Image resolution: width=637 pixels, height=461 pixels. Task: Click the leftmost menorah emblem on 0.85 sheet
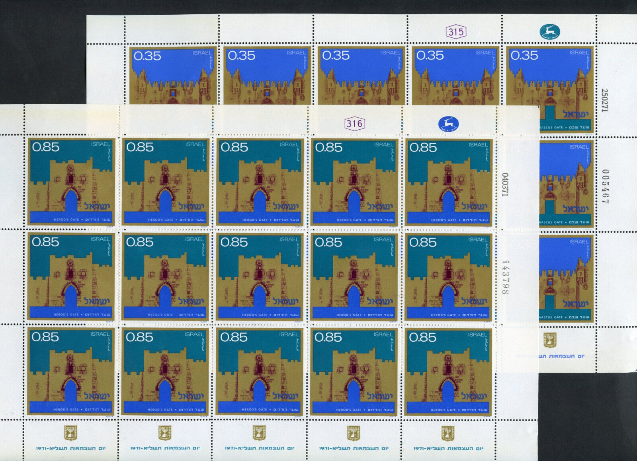pyautogui.click(x=71, y=433)
